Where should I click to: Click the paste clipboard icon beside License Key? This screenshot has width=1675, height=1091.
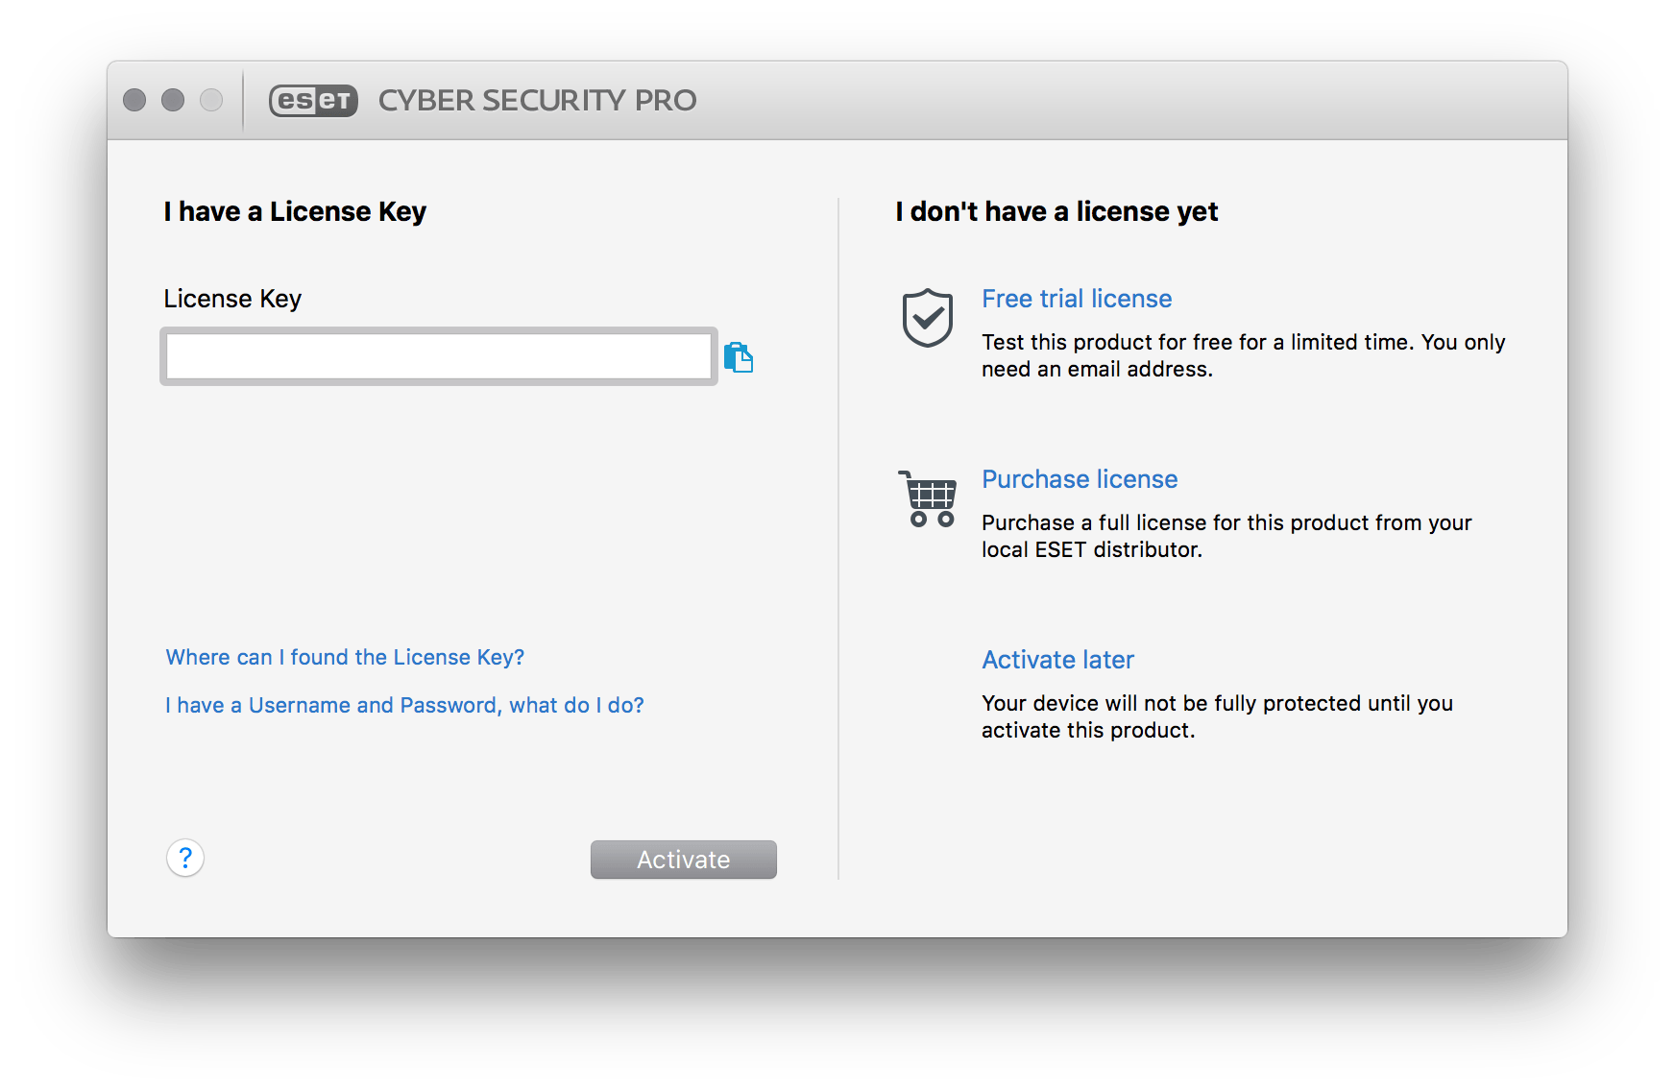tap(738, 357)
